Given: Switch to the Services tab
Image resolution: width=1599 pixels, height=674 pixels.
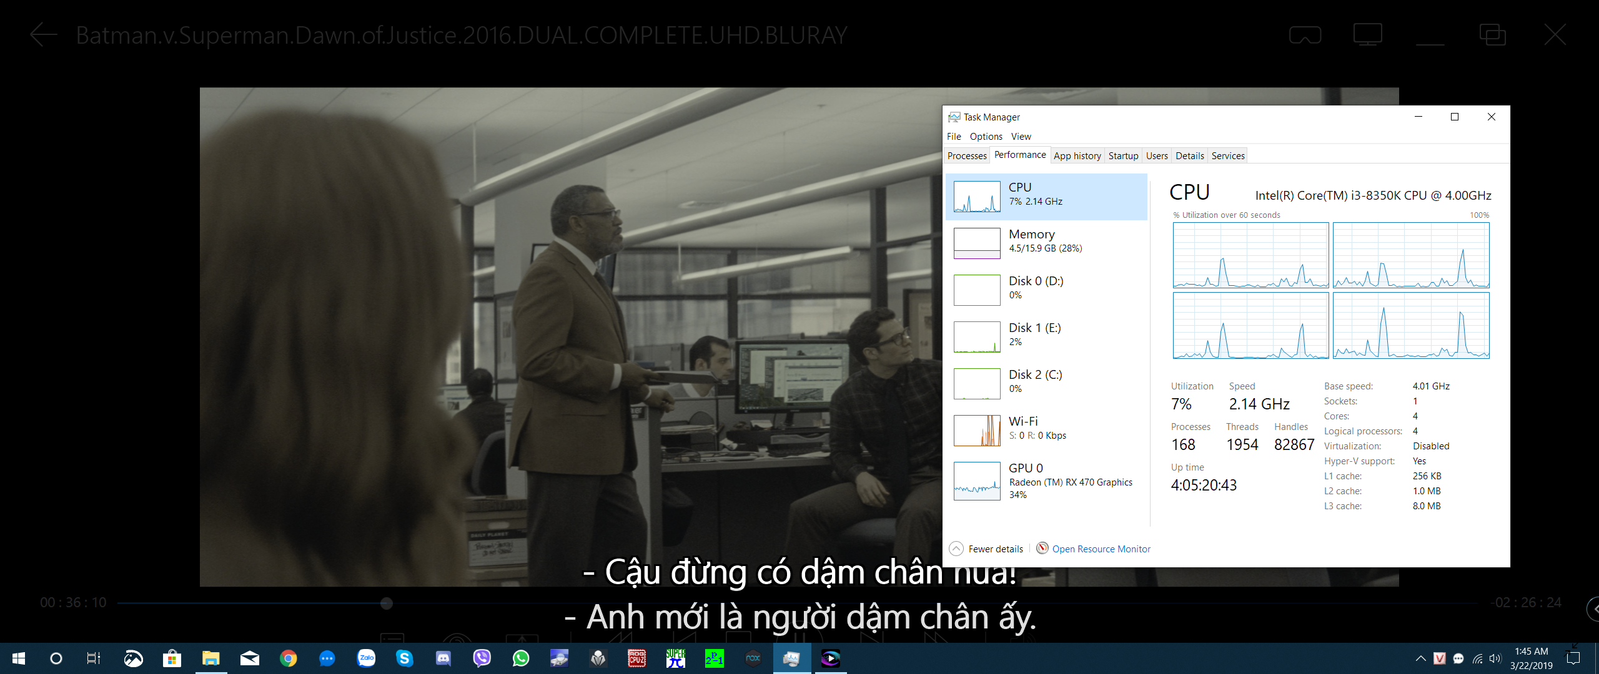Looking at the screenshot, I should (1228, 156).
